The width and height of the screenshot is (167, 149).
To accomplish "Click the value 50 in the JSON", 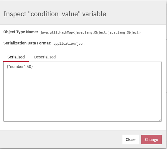I will tap(29, 67).
